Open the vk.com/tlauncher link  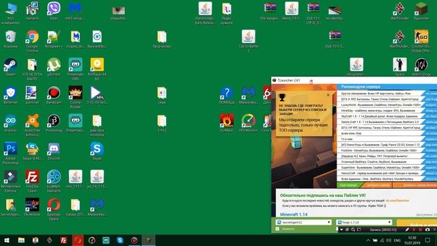(x=397, y=200)
